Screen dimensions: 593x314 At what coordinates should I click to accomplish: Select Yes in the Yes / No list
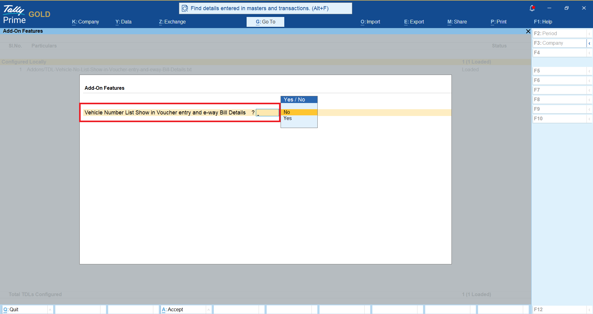(x=299, y=118)
